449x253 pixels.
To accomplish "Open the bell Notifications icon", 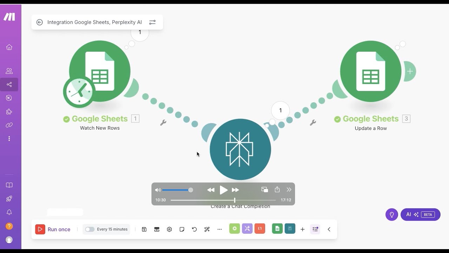I will (x=9, y=212).
